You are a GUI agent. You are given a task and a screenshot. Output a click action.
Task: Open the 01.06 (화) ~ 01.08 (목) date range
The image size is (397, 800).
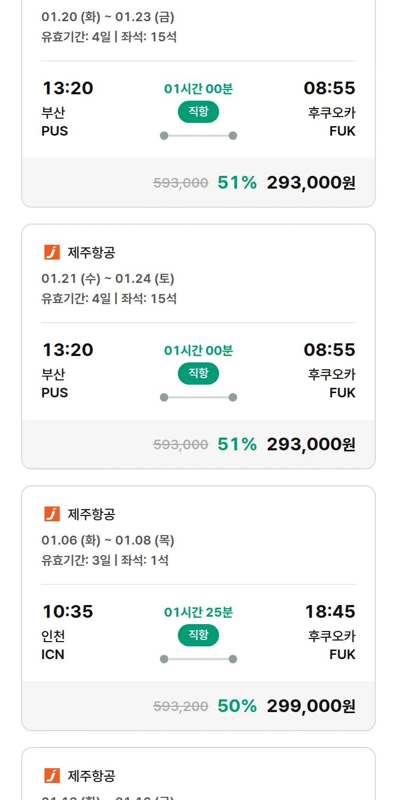coord(108,540)
